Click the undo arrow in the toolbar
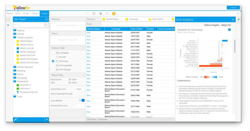 click(87, 14)
